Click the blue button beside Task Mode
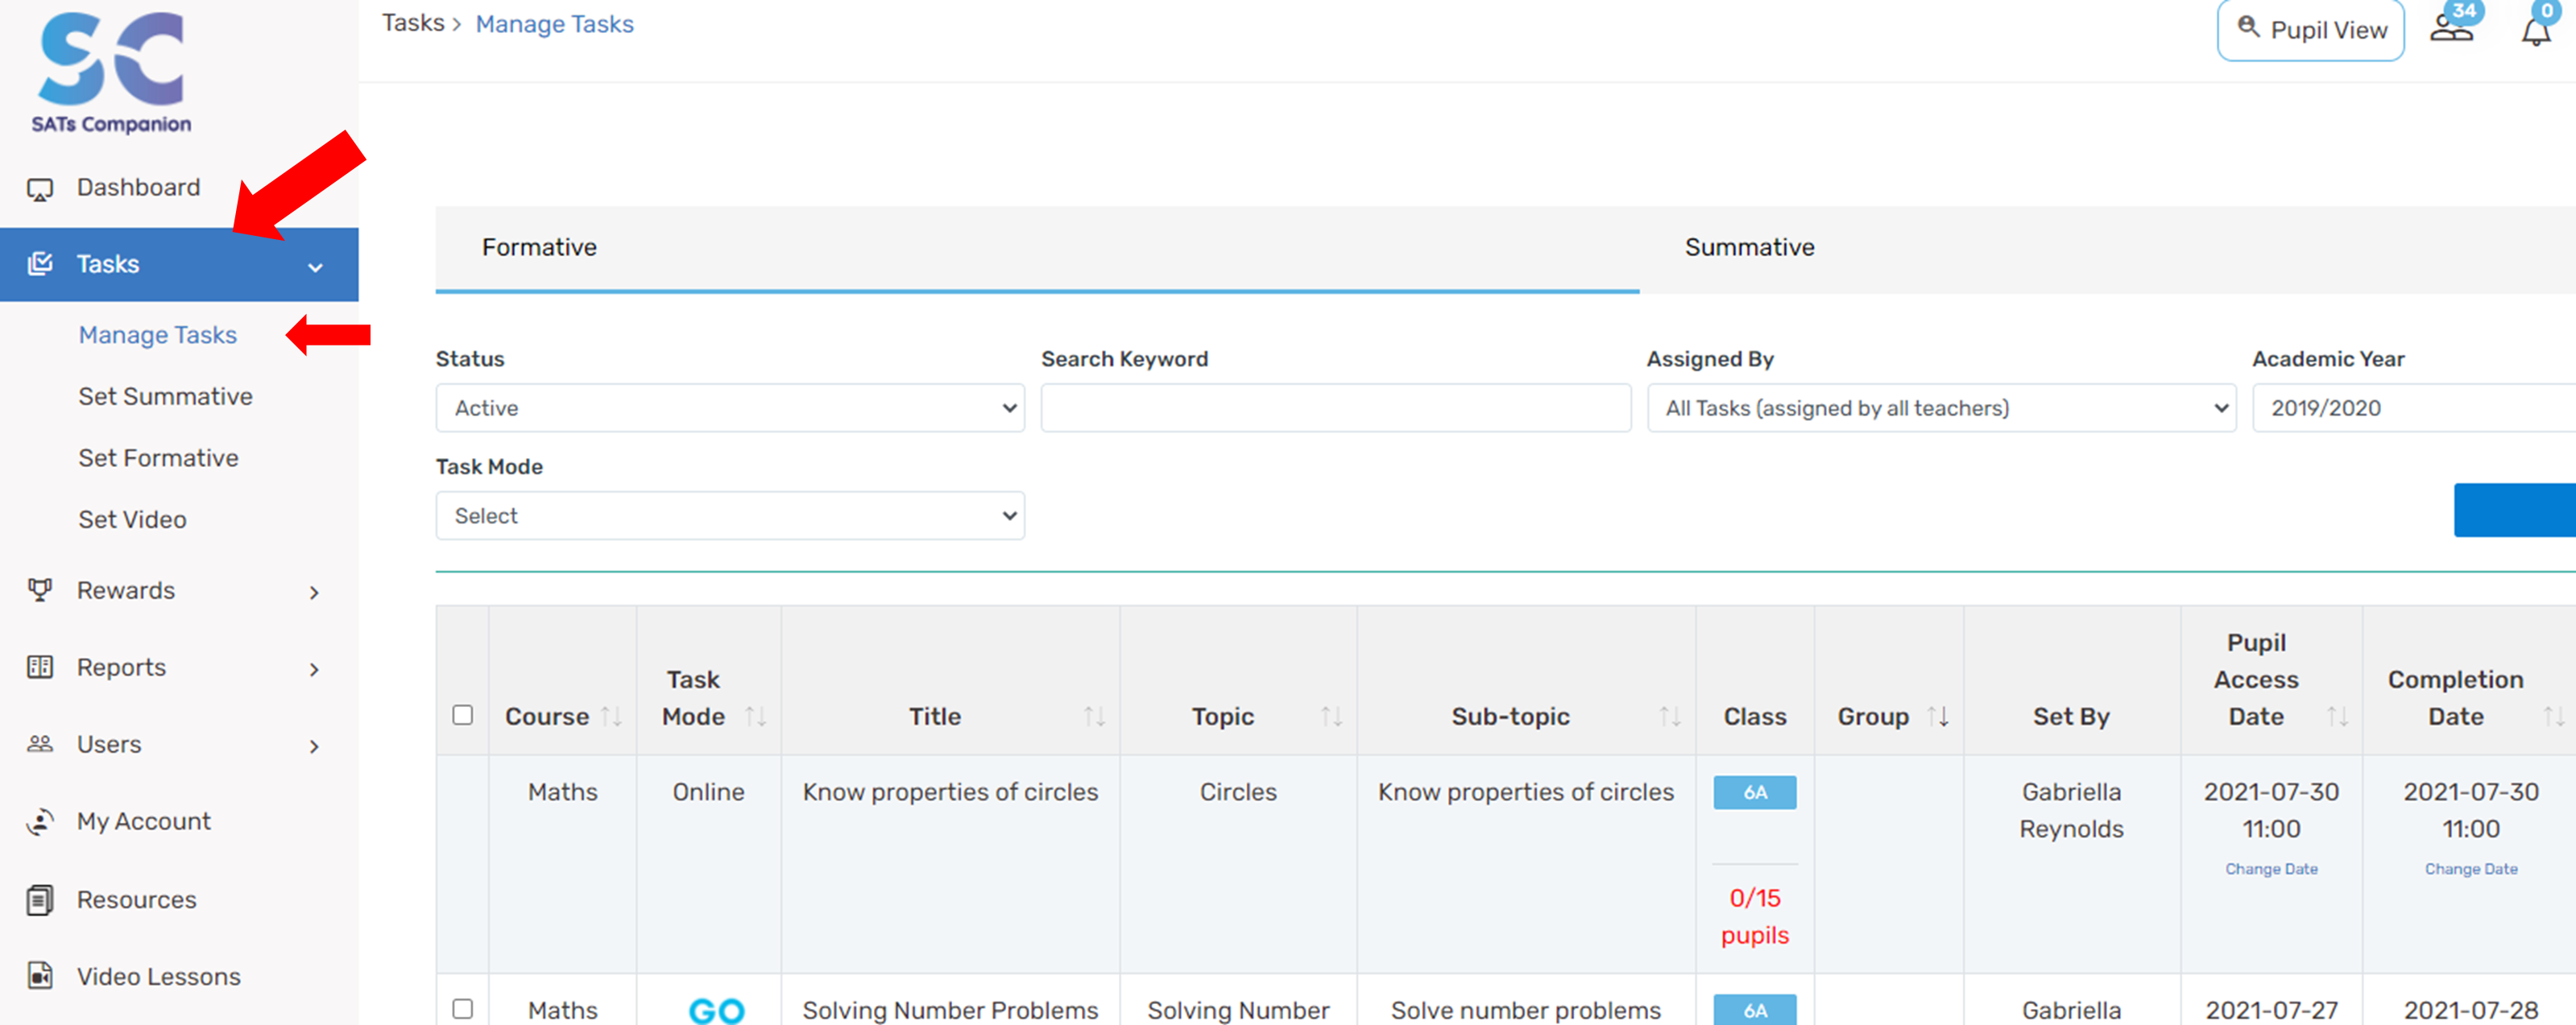The height and width of the screenshot is (1025, 2576). 2514,510
